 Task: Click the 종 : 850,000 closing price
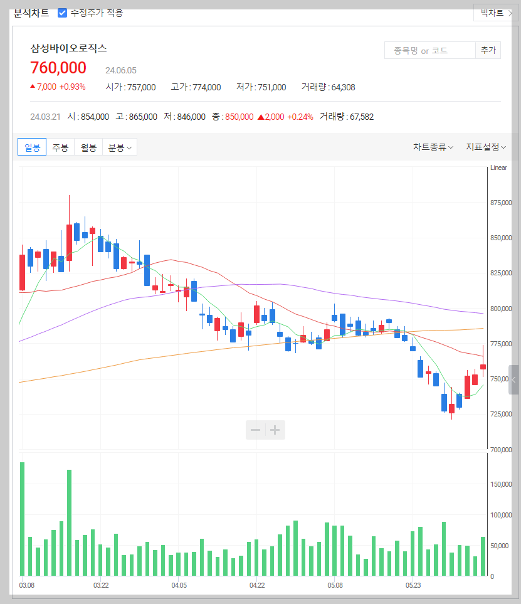233,117
